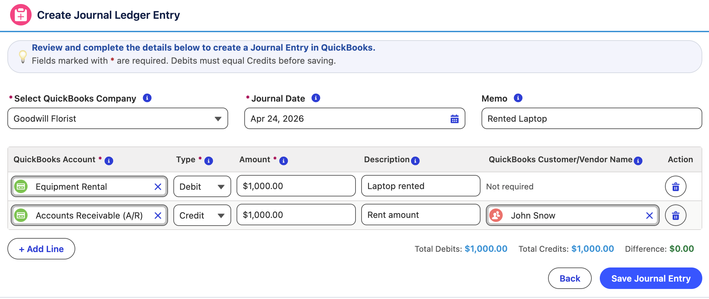This screenshot has width=709, height=299.
Task: Open the Goodwill Florist company dropdown
Action: click(x=118, y=118)
